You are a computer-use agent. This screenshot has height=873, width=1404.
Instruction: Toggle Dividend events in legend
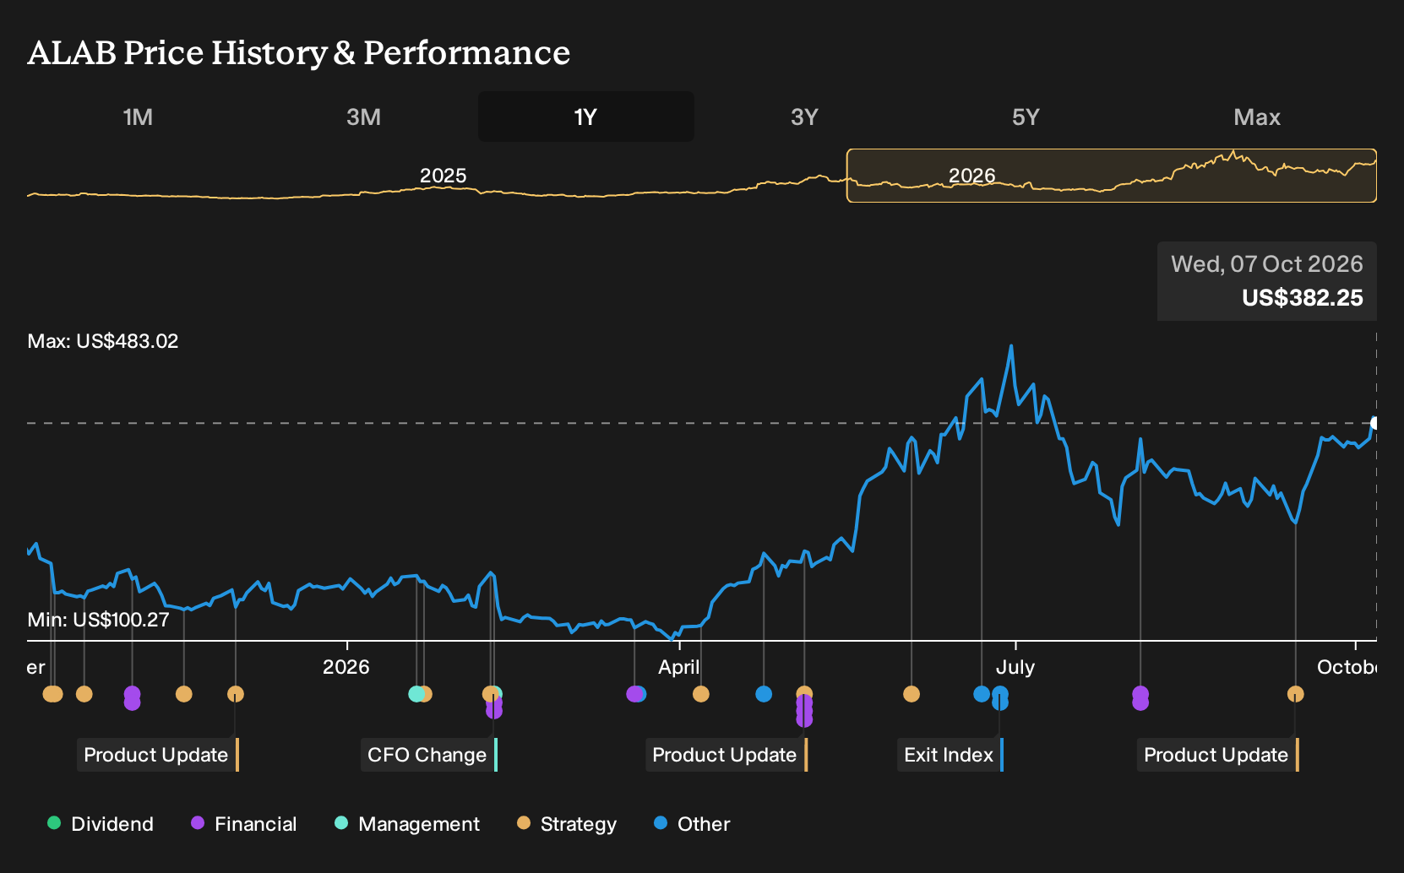point(101,824)
